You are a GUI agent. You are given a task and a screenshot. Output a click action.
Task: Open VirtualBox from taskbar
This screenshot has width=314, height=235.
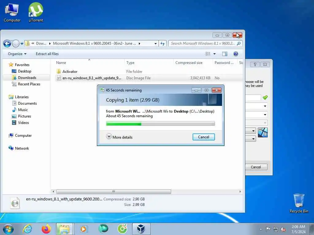pyautogui.click(x=141, y=229)
